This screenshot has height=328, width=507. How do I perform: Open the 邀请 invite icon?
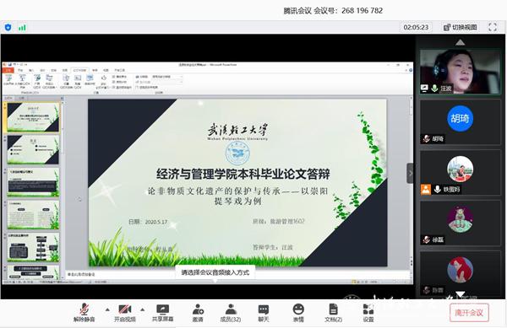pos(198,313)
